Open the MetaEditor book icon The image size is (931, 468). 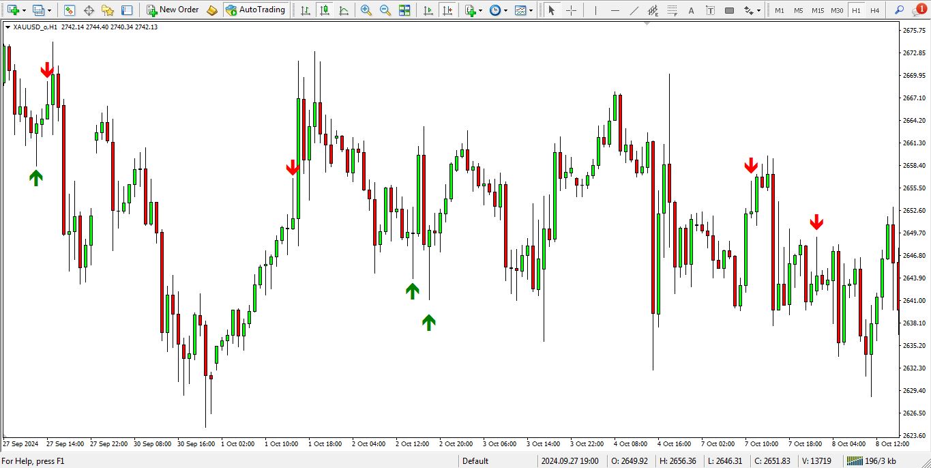[x=212, y=10]
